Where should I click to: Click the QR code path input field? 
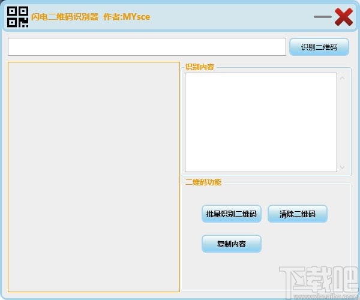(x=147, y=47)
